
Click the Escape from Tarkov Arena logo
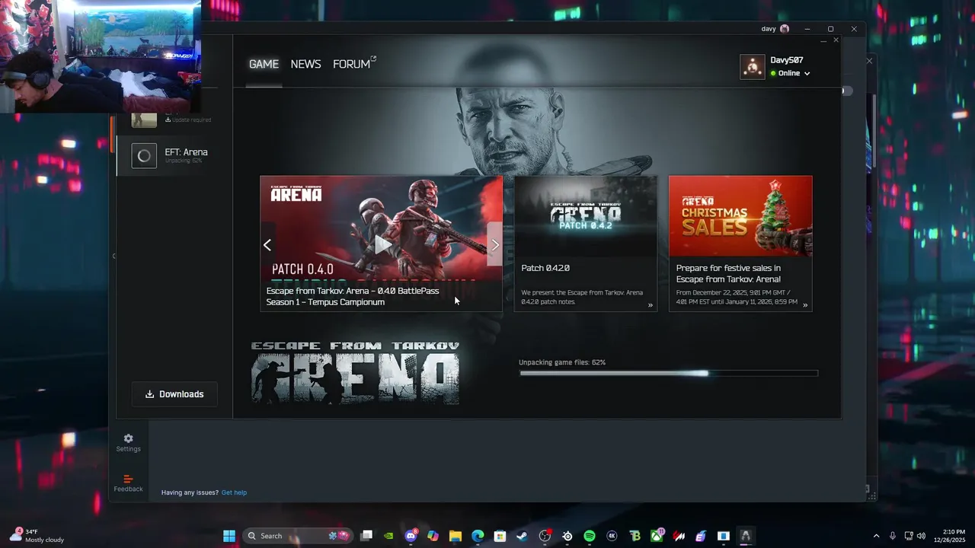pyautogui.click(x=355, y=372)
